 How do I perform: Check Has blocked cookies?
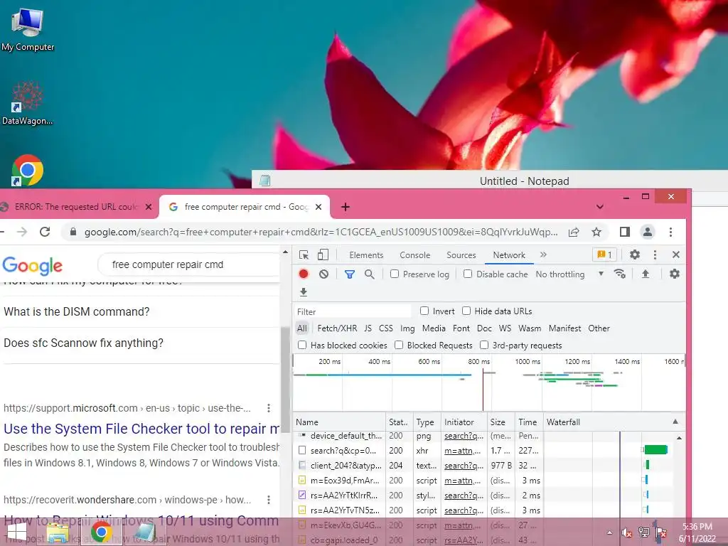(x=302, y=345)
